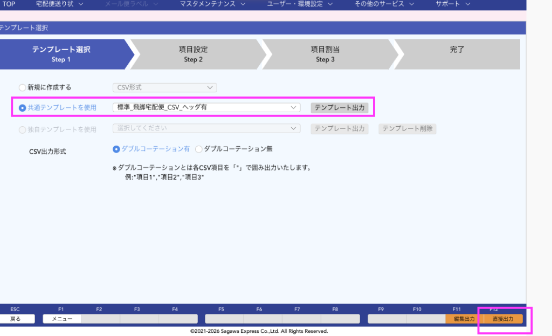Select 共通テンプレートを使用 radio option
Viewport: 552px width, 336px height.
tap(22, 108)
